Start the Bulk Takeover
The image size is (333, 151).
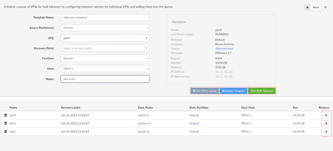coord(262,91)
